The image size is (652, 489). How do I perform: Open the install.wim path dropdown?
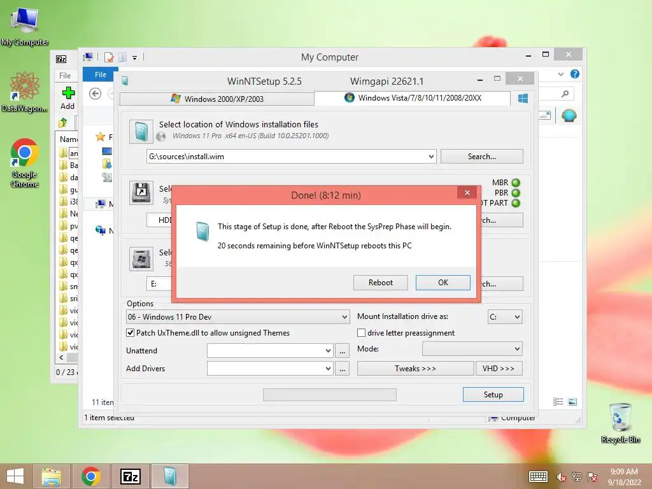pyautogui.click(x=431, y=157)
